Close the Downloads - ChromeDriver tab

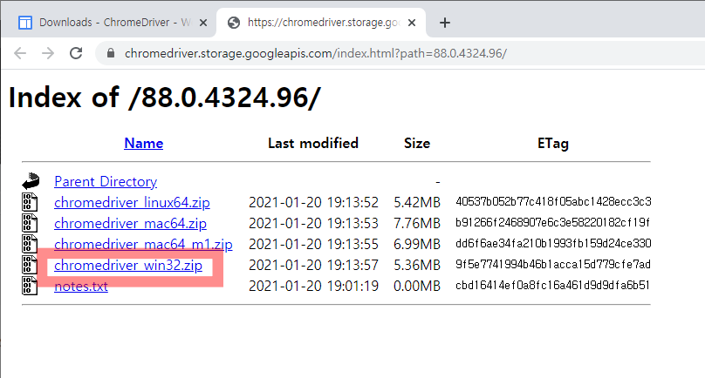pyautogui.click(x=203, y=23)
